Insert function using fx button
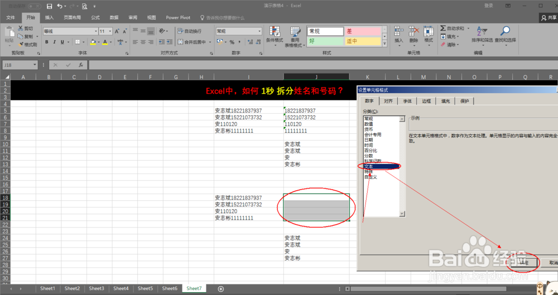558x295 pixels. click(x=81, y=65)
